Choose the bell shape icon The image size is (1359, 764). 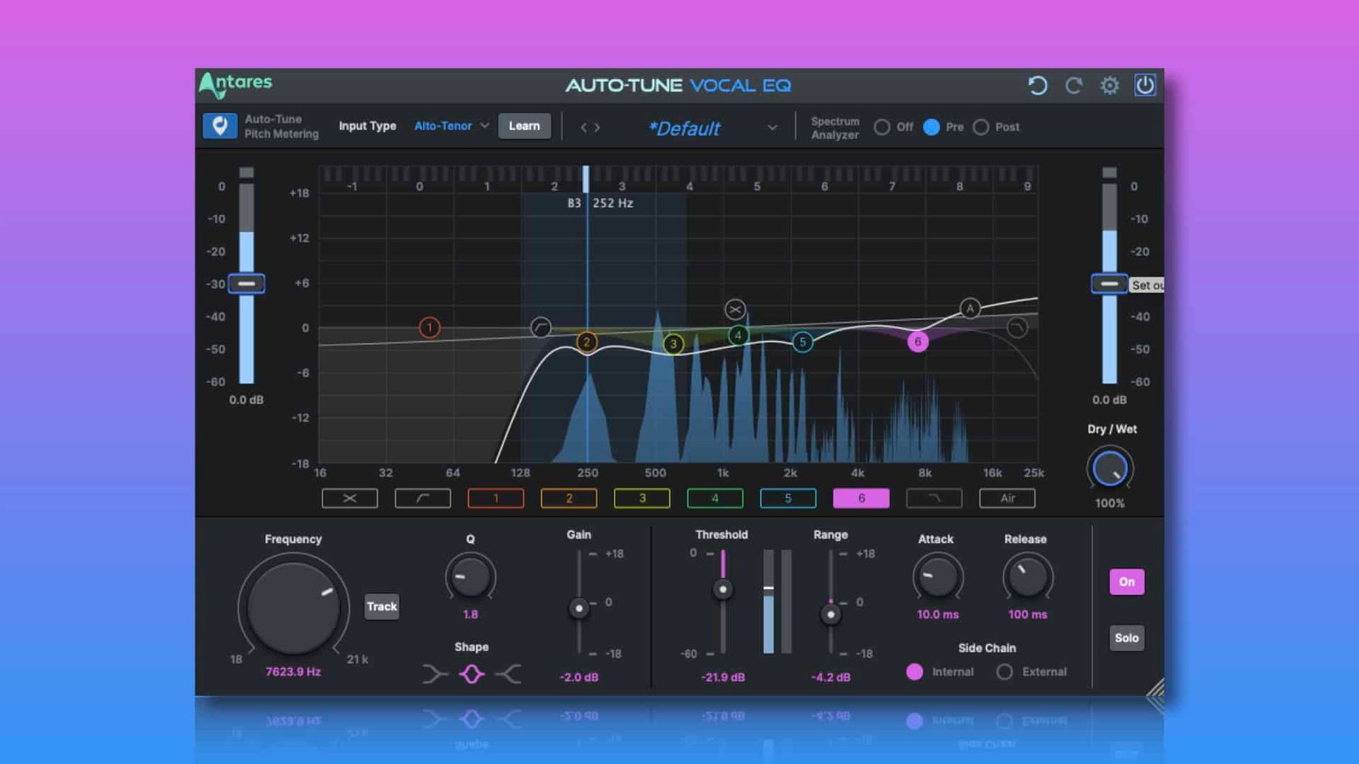tap(471, 674)
